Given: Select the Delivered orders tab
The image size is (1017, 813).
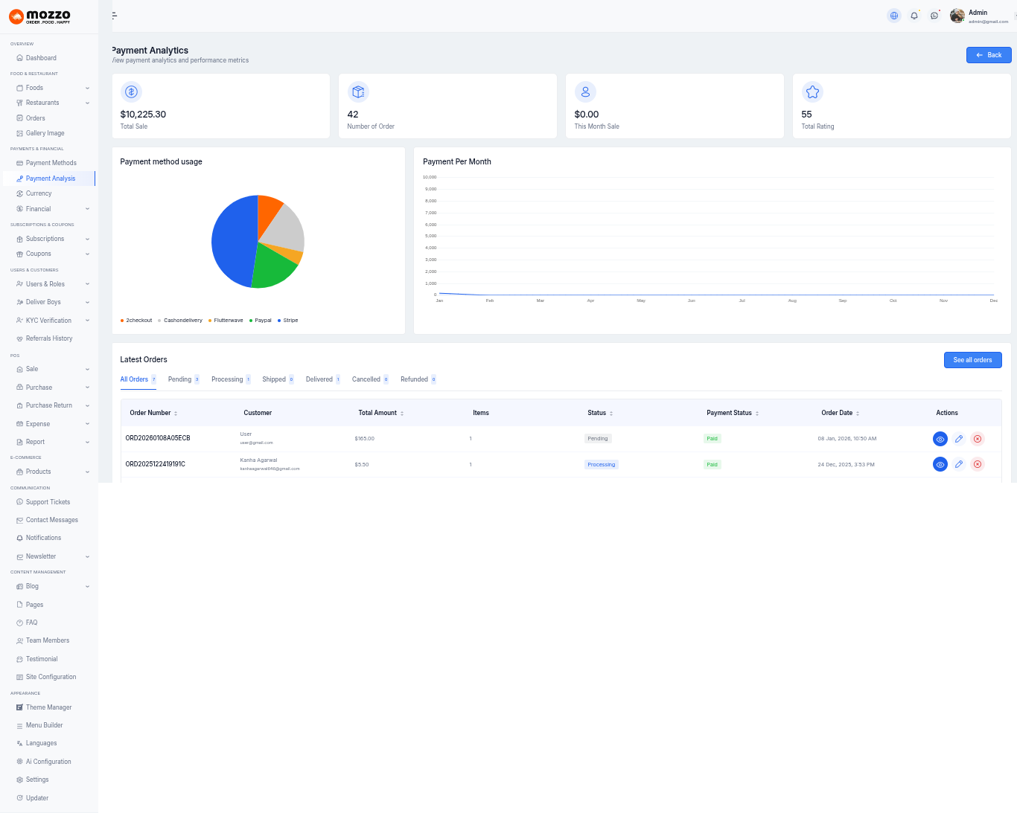Looking at the screenshot, I should coord(319,379).
